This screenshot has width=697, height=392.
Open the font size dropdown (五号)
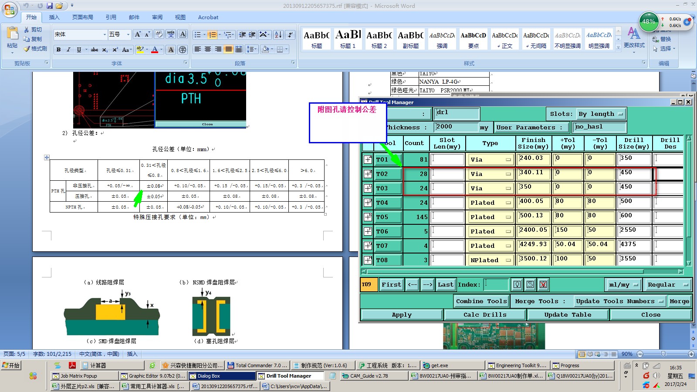[x=128, y=34]
